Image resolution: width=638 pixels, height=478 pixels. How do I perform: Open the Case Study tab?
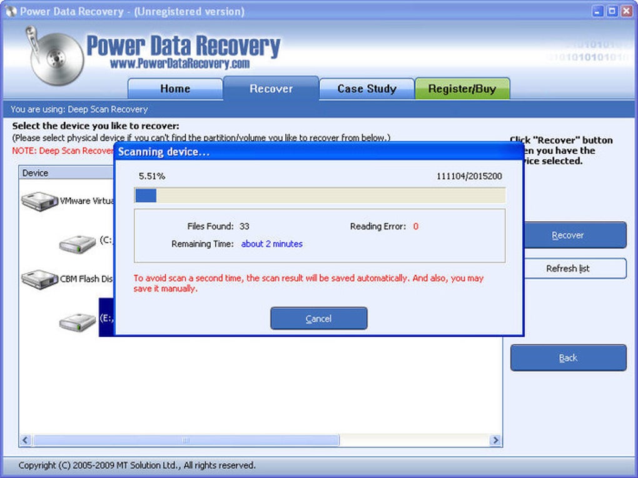click(x=367, y=89)
